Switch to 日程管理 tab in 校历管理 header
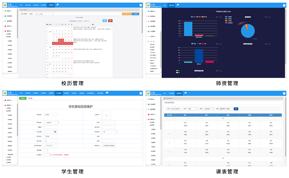The height and width of the screenshot is (178, 289). [51, 5]
